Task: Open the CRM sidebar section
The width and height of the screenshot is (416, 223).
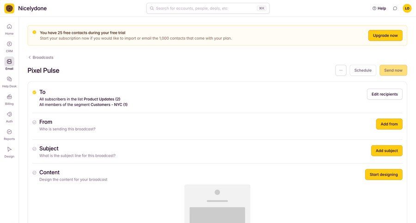Action: coord(9,47)
